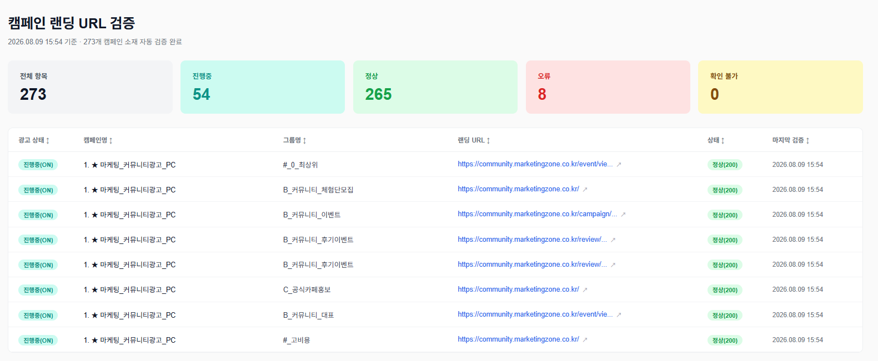Select group name #_고비용
The height and width of the screenshot is (361, 878).
(x=297, y=340)
